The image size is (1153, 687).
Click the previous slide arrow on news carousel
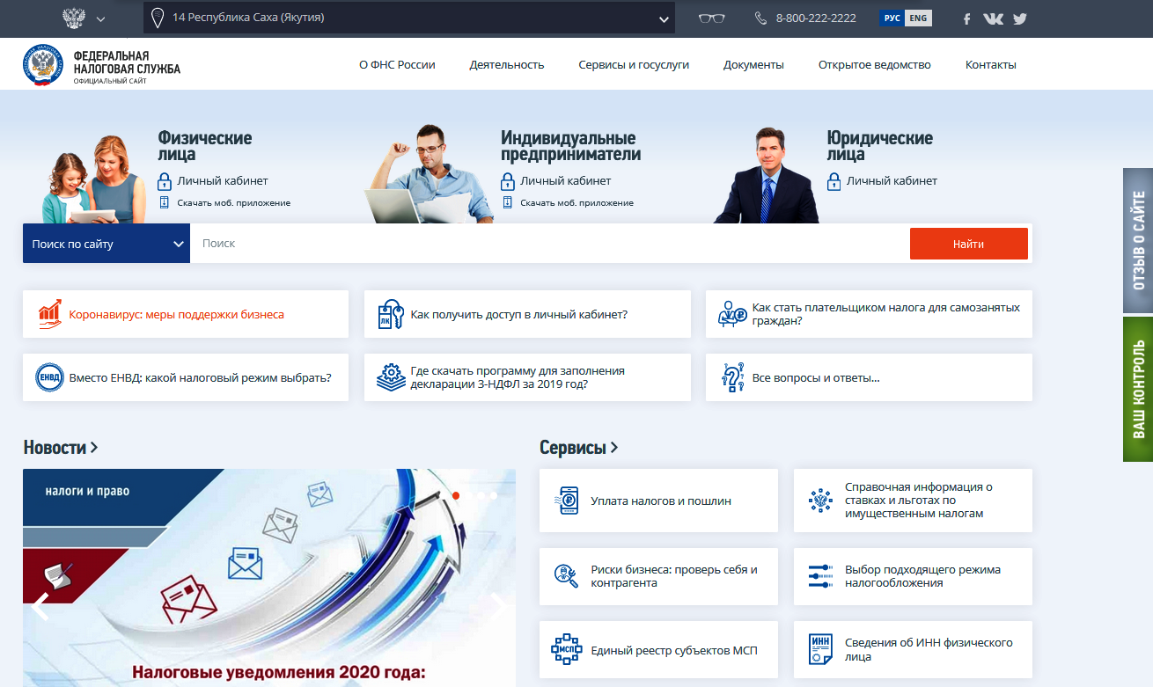(x=40, y=606)
